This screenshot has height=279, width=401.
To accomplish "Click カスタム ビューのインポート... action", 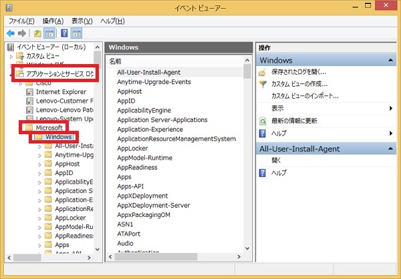I will [x=305, y=96].
